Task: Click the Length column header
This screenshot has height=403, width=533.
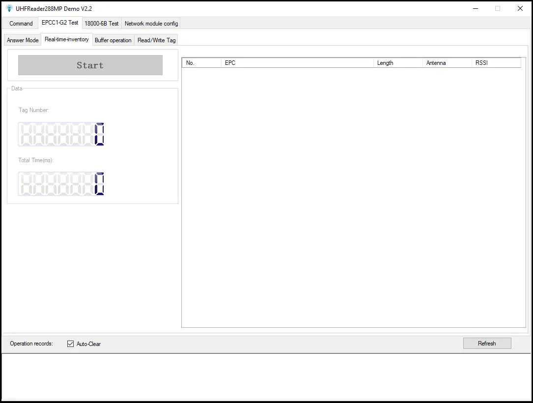Action: (398, 63)
